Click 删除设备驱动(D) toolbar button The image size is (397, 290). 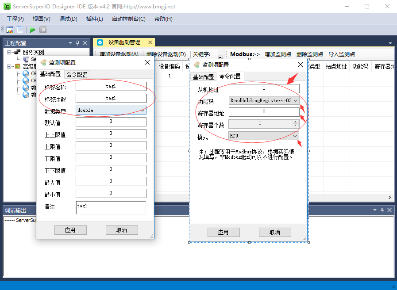[x=166, y=54]
